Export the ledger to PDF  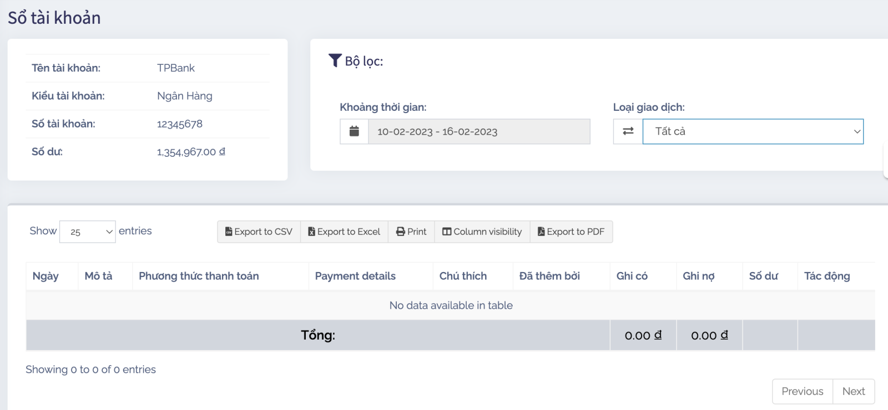point(571,232)
